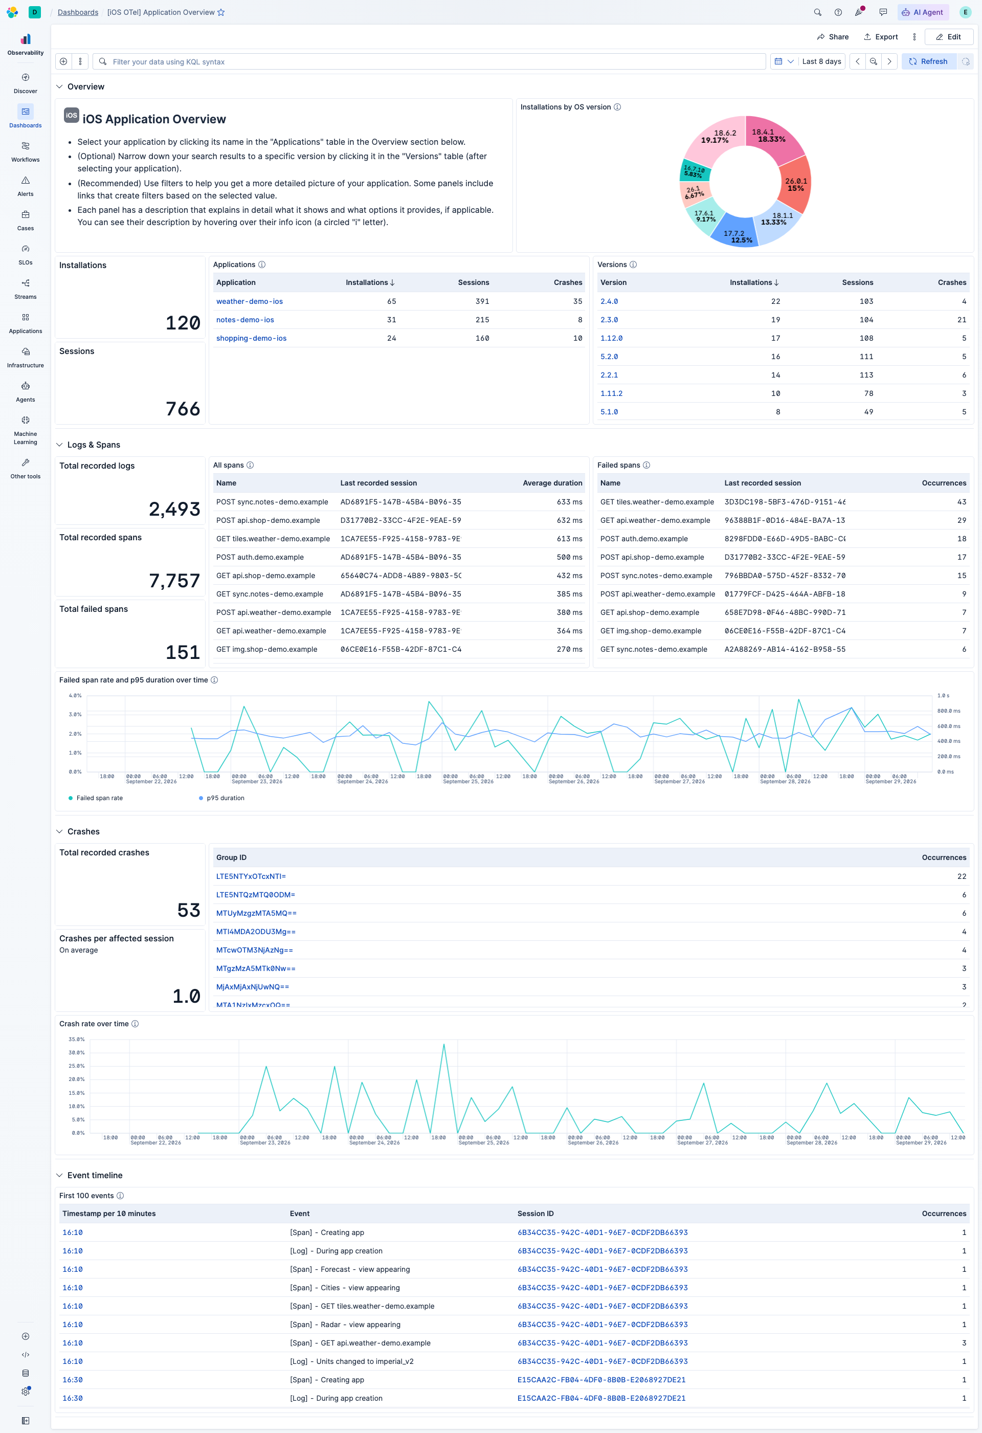The width and height of the screenshot is (982, 1433).
Task: Open Machine Learning in the sidebar
Action: tap(25, 430)
